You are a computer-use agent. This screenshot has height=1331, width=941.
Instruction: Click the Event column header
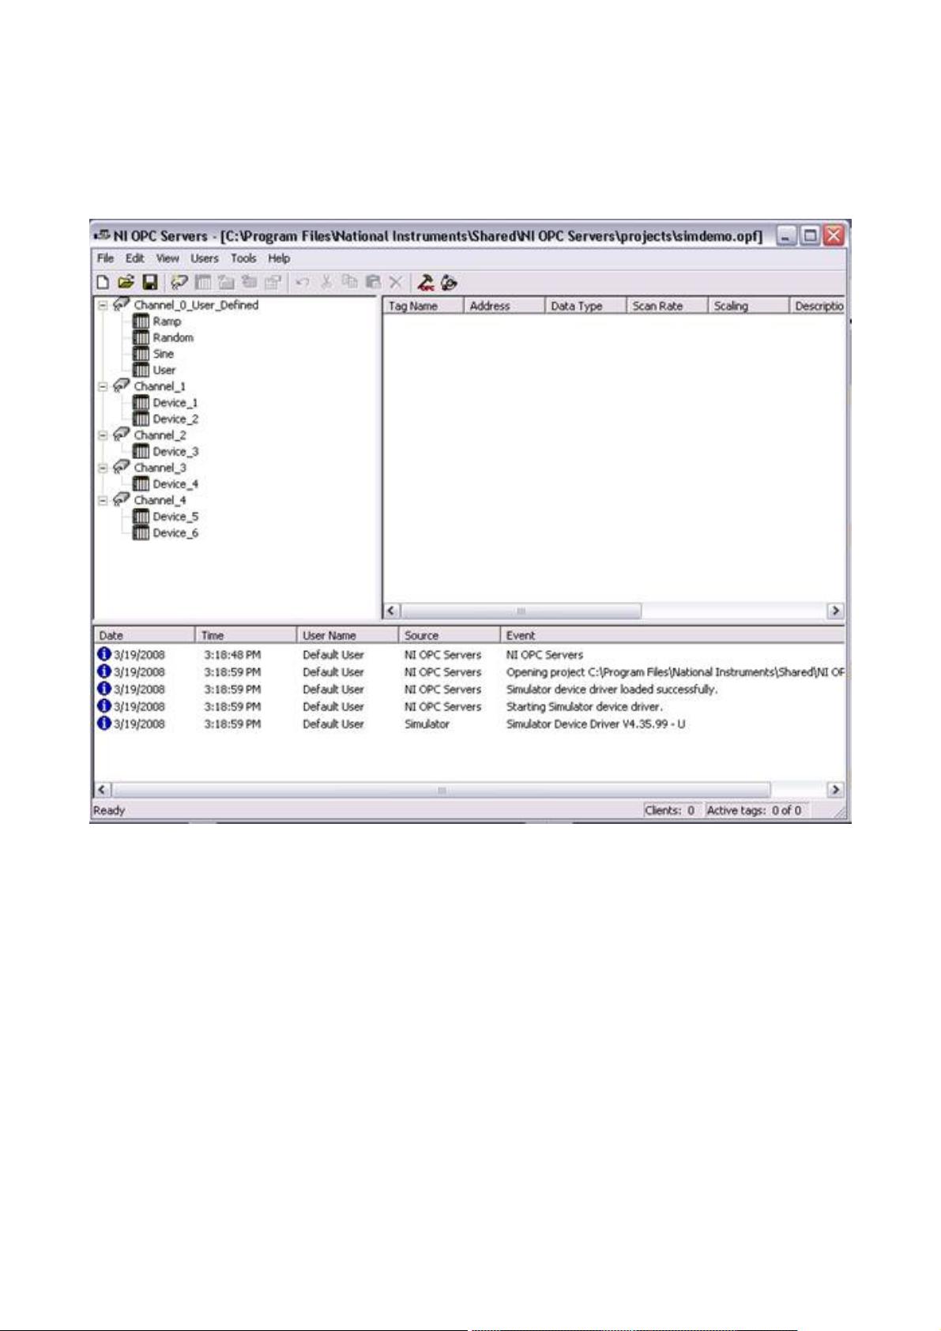tap(673, 635)
